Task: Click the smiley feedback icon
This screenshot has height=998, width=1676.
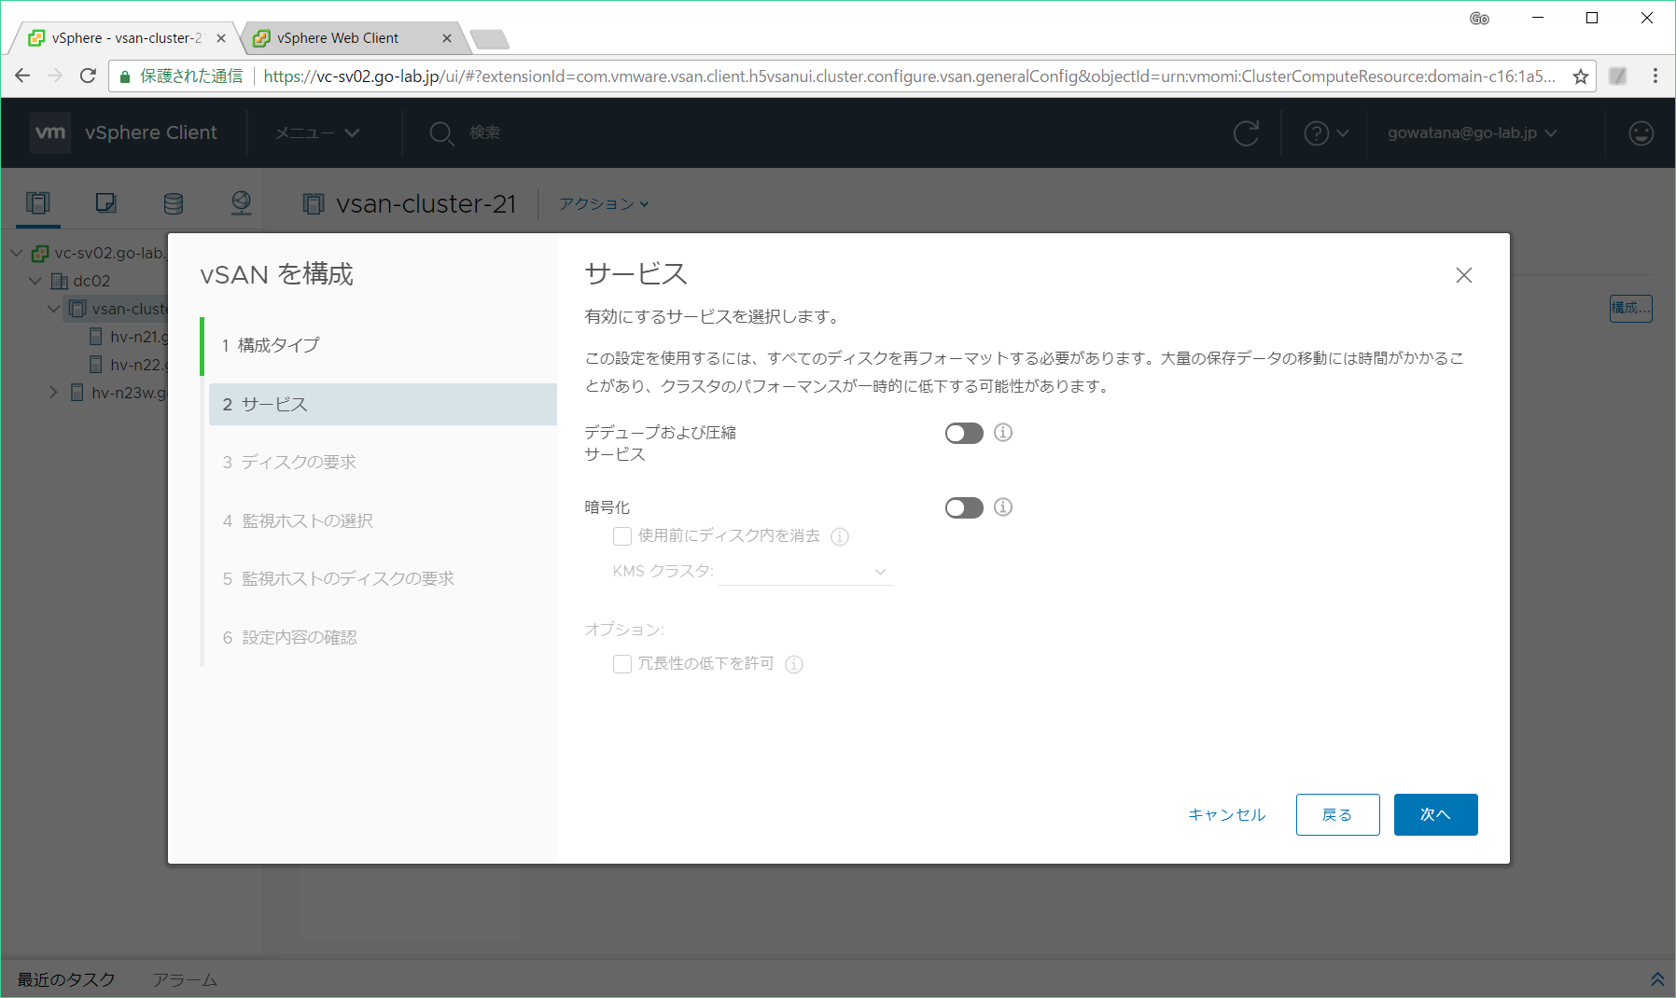Action: (1641, 133)
